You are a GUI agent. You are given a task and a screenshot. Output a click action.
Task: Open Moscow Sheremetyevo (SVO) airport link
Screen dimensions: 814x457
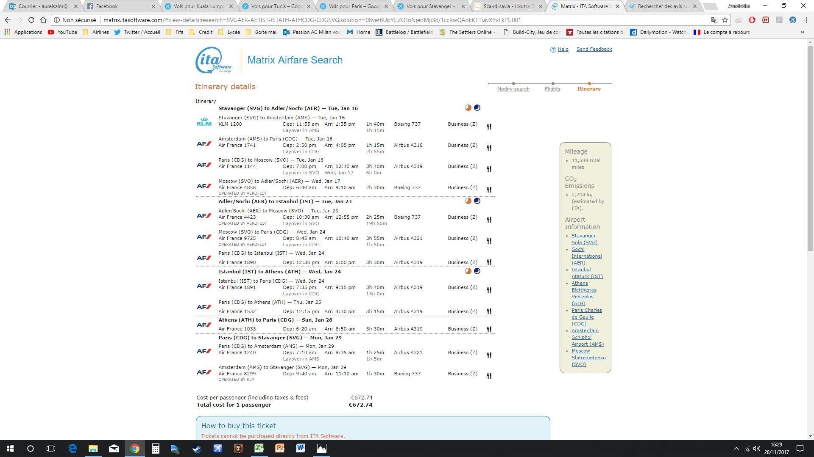(588, 358)
